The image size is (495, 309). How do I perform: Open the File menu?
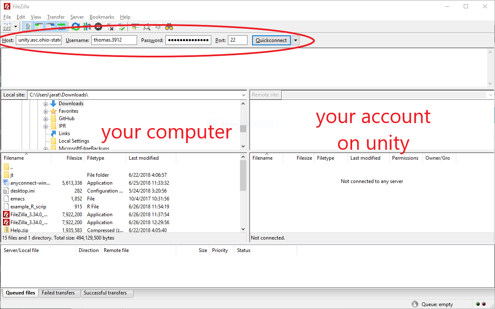click(7, 17)
